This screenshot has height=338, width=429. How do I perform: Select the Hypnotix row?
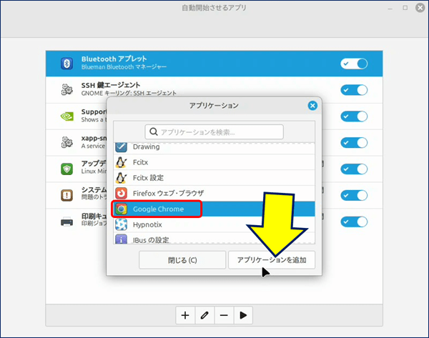click(214, 224)
